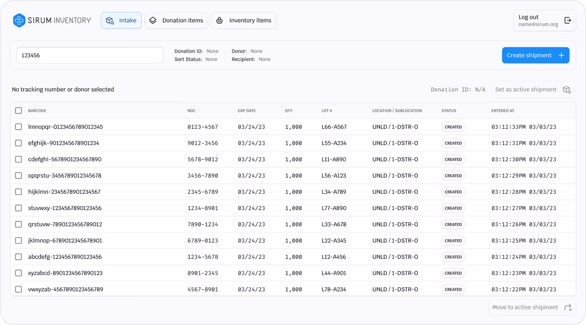Click NDC value 1234-8901
The image size is (586, 325).
coord(203,208)
